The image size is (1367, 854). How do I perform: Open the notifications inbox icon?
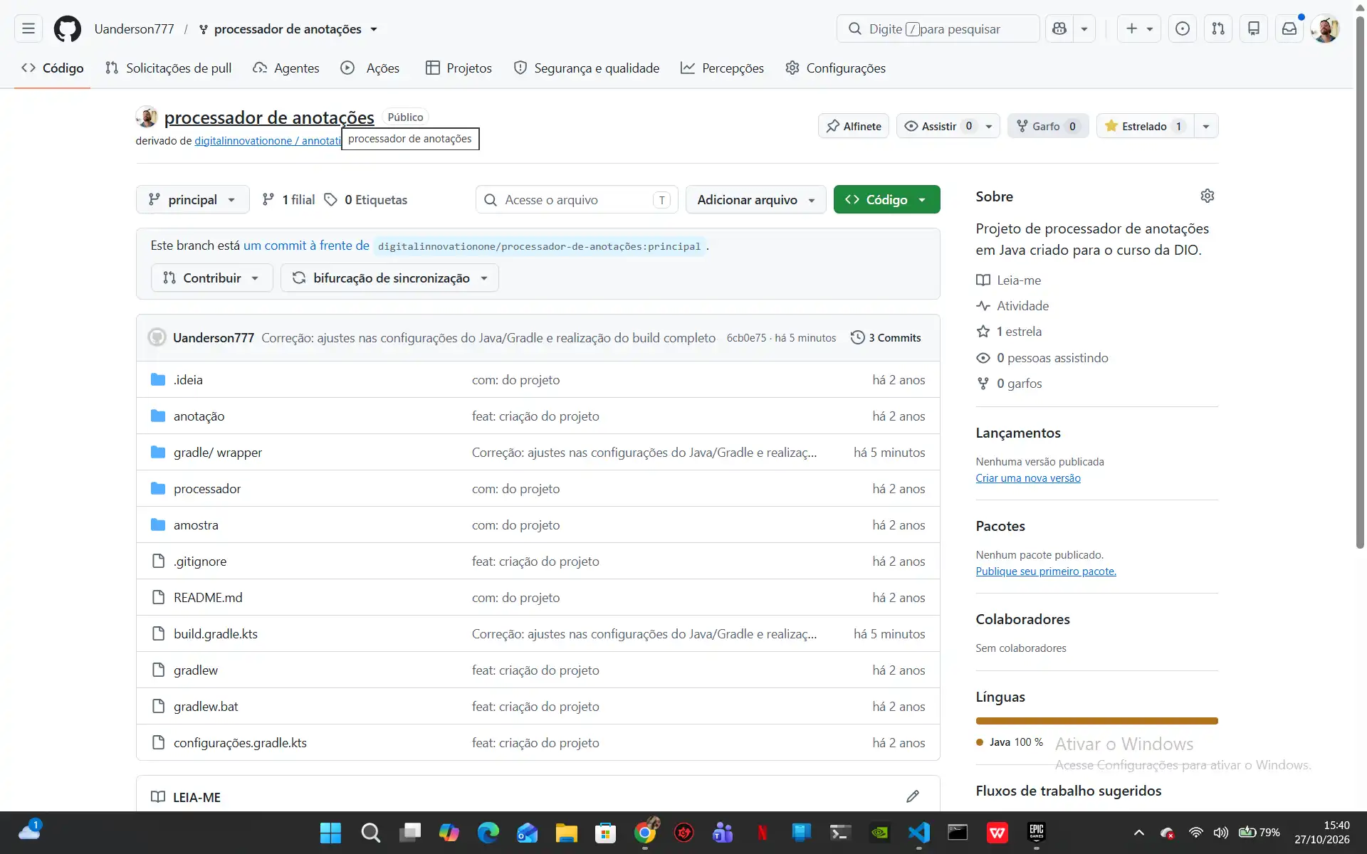pyautogui.click(x=1289, y=28)
